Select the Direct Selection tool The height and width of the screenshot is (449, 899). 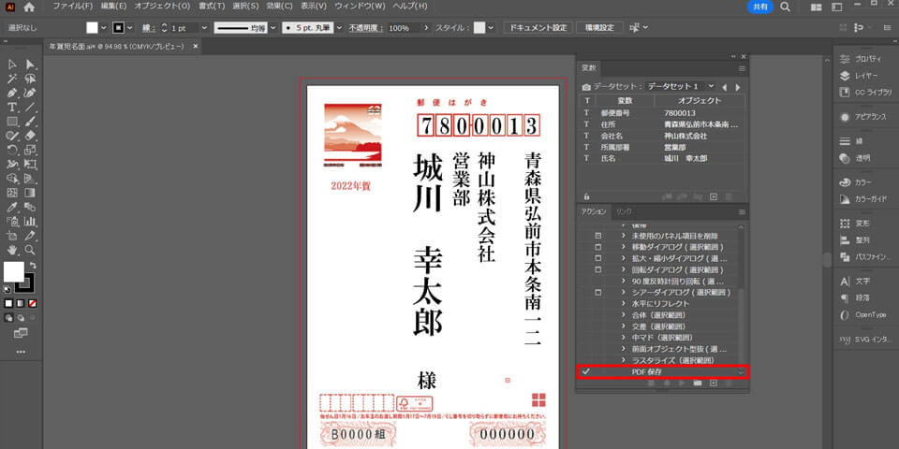pyautogui.click(x=31, y=65)
